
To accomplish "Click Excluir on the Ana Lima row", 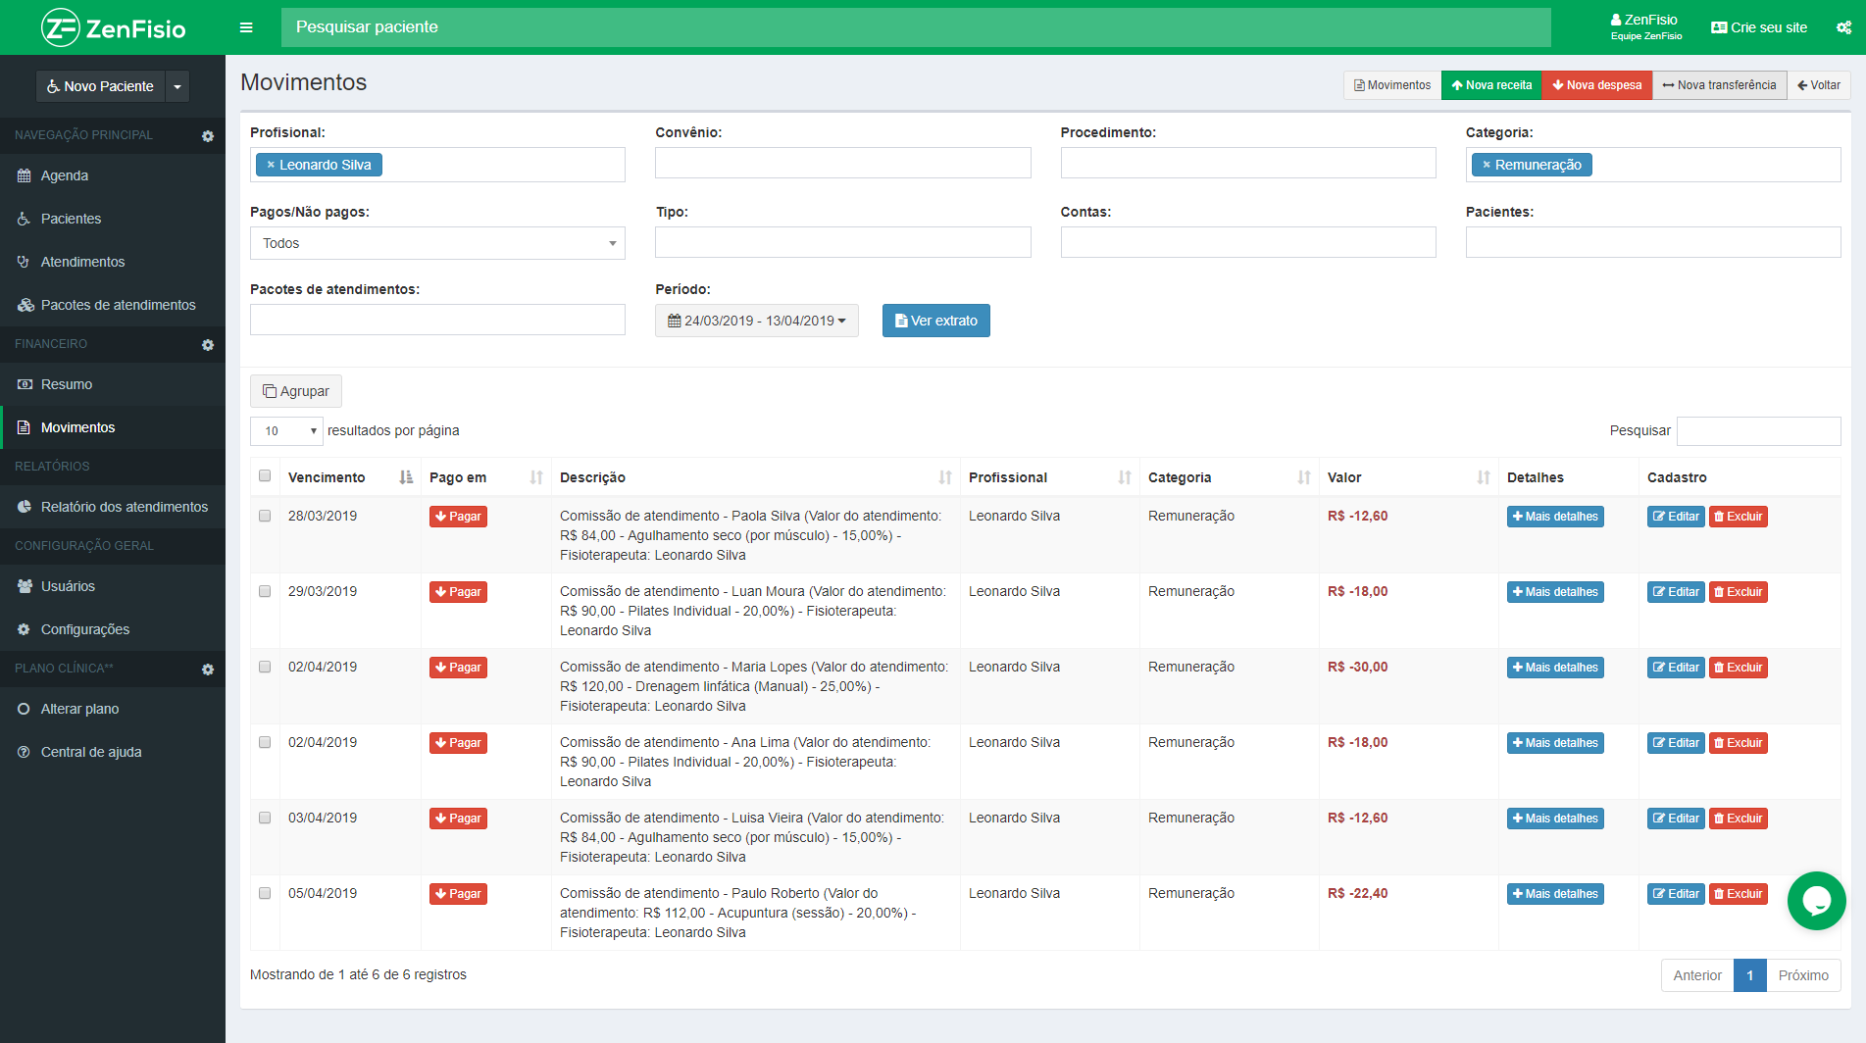I will 1738,743.
